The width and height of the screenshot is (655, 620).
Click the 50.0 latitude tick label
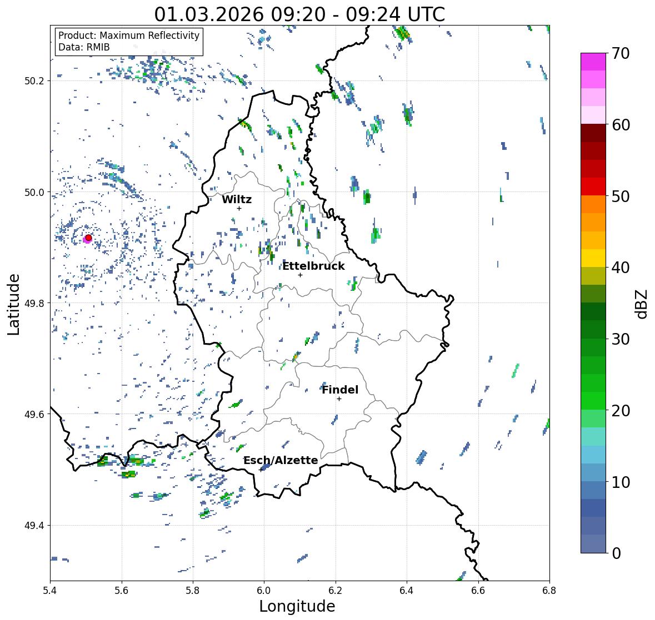coord(35,193)
